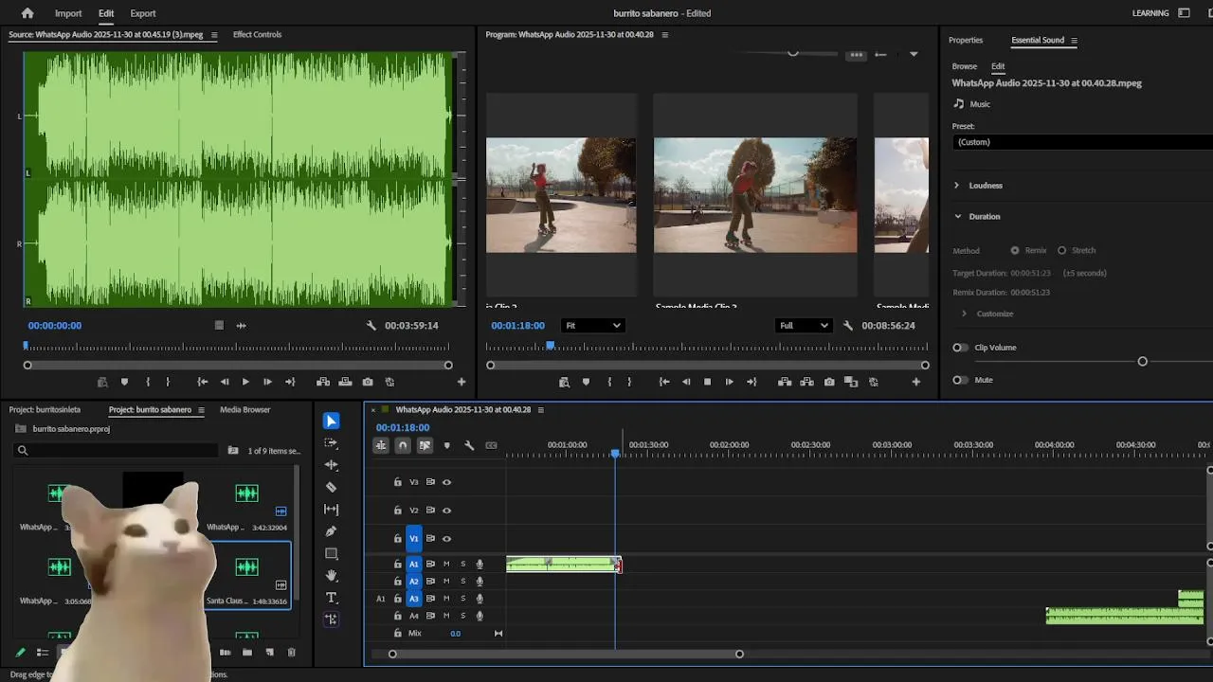Click Export Frame camera icon in Program monitor
This screenshot has height=682, width=1213.
click(829, 382)
